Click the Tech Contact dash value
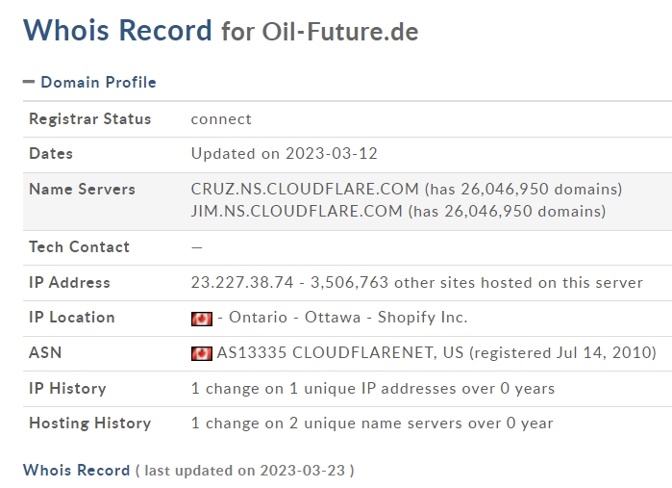The width and height of the screenshot is (672, 488). point(197,247)
